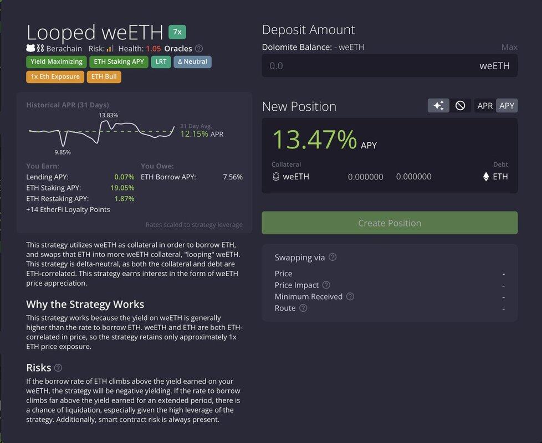
Task: Click the Risk level bars icon
Action: (x=110, y=49)
